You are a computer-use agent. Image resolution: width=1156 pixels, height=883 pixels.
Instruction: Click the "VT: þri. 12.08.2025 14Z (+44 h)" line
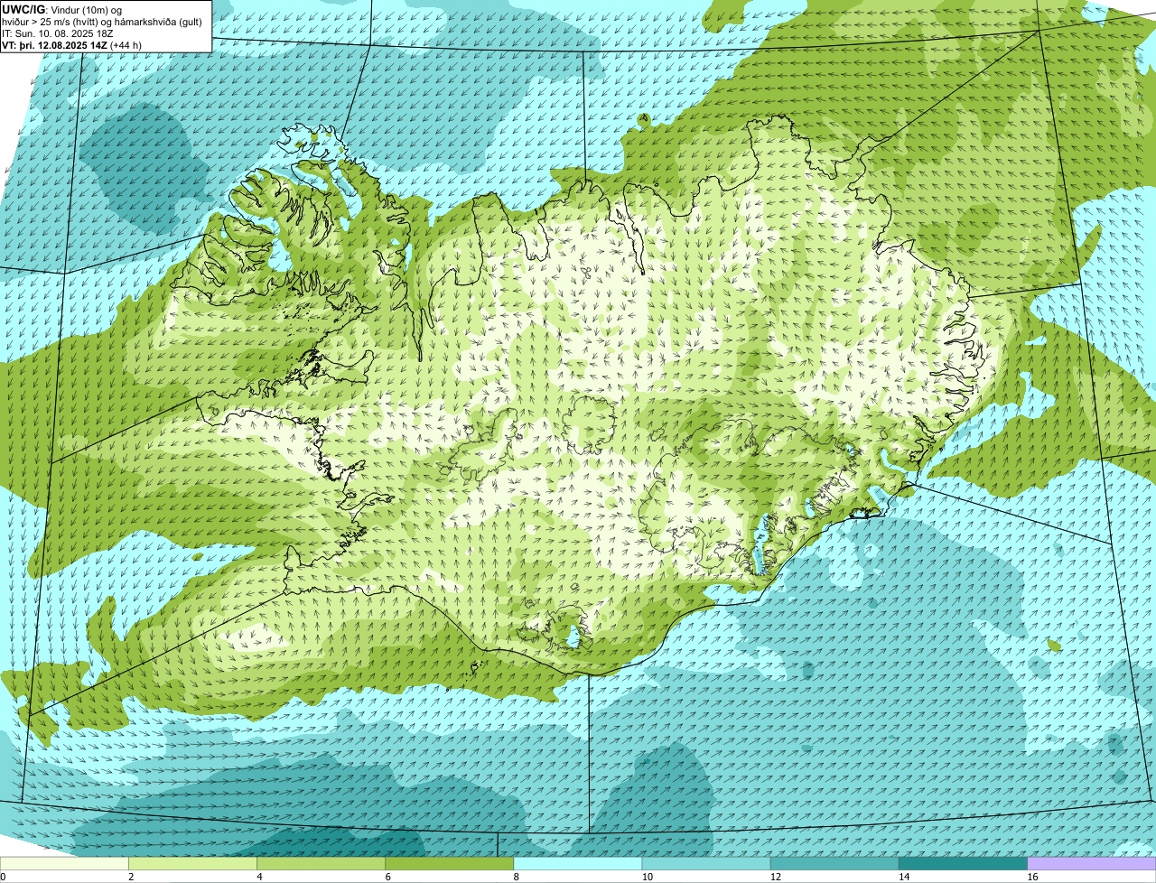click(x=72, y=45)
